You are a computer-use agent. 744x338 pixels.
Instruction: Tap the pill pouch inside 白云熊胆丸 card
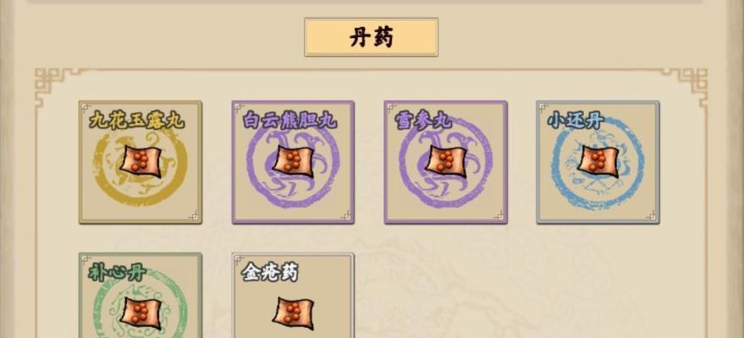point(294,161)
